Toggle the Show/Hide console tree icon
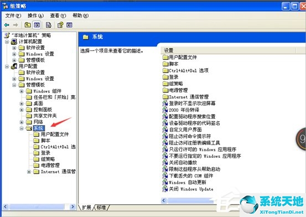The width and height of the screenshot is (306, 217). [x=37, y=25]
